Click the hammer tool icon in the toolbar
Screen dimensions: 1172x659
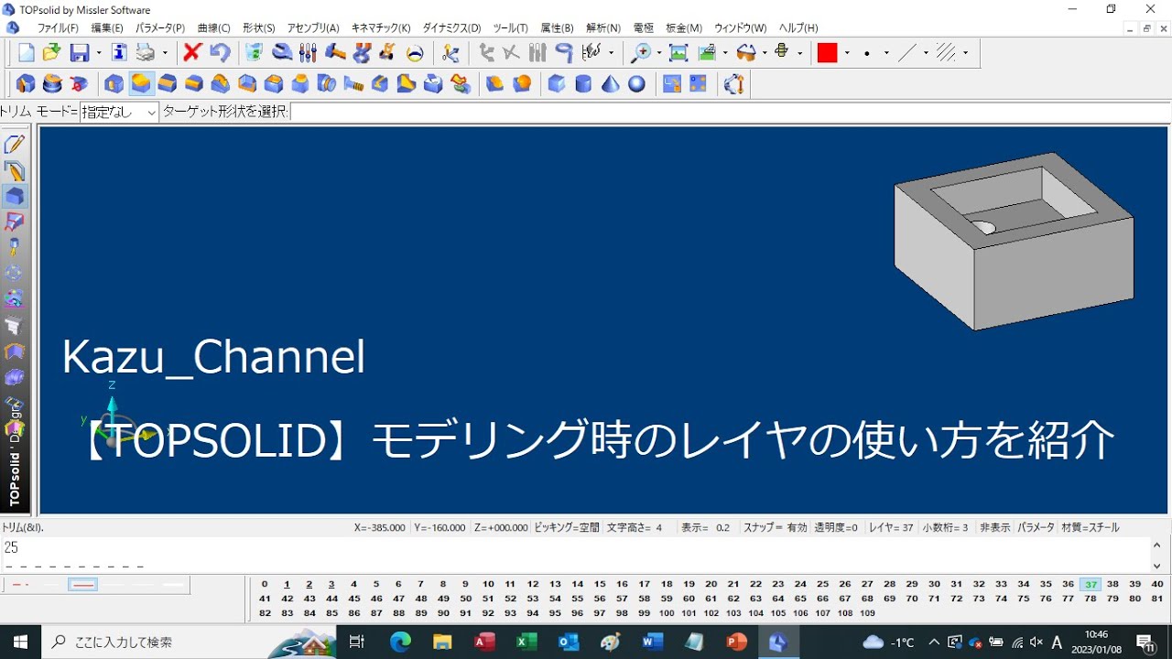[x=335, y=53]
